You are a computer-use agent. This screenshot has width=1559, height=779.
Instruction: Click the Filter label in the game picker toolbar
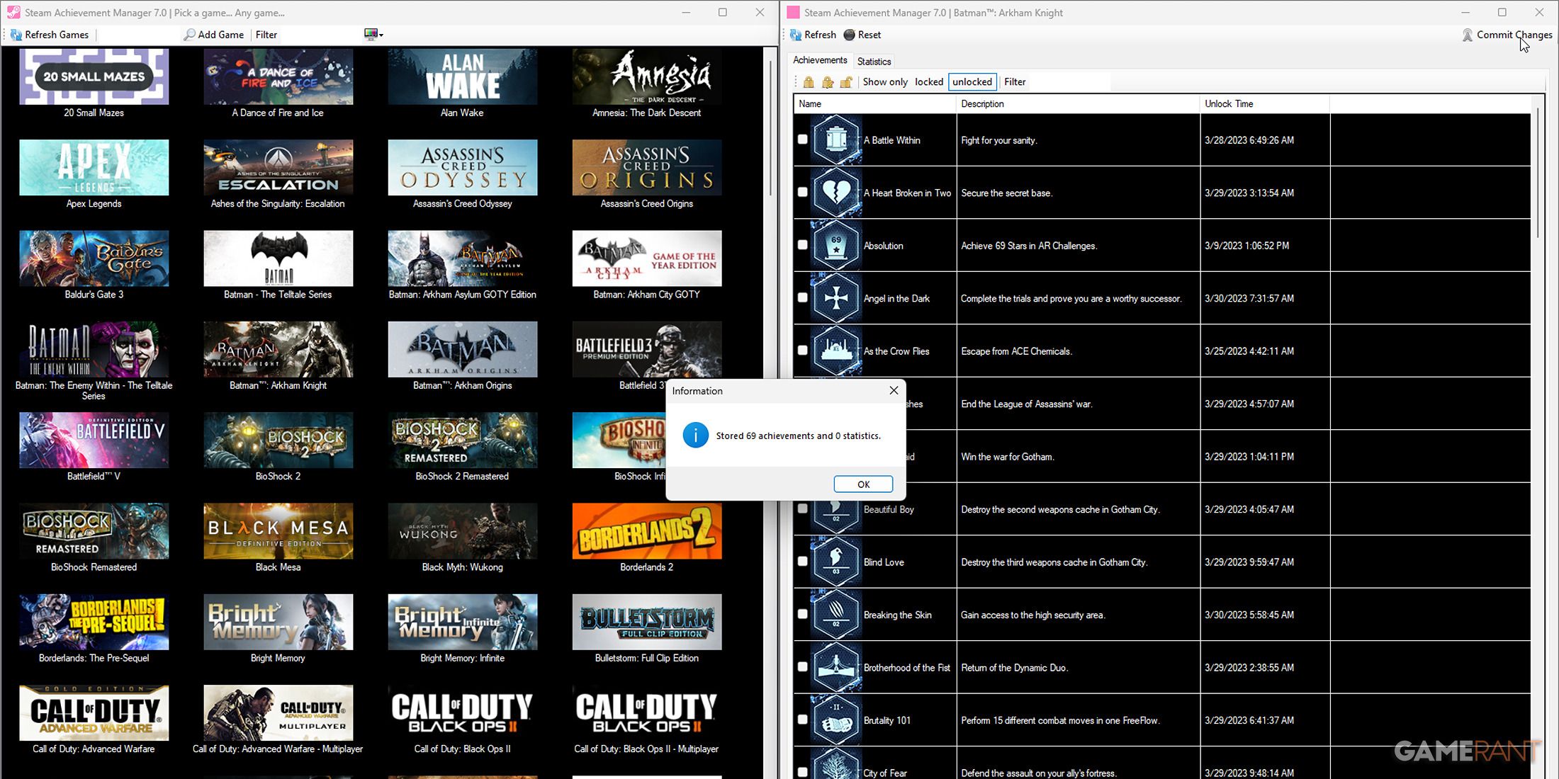coord(266,35)
